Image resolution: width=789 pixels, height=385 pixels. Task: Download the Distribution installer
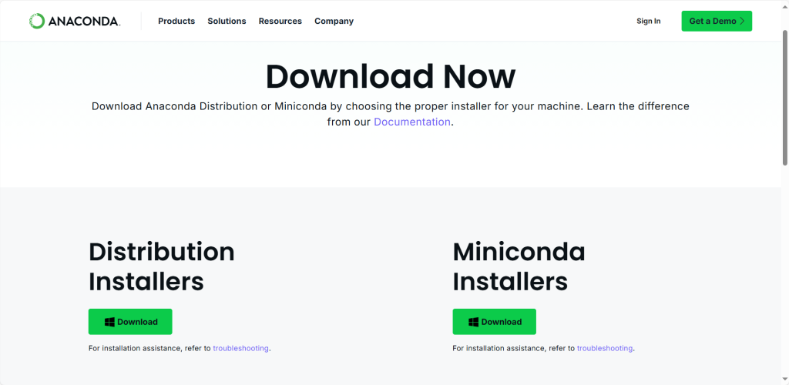tap(130, 322)
